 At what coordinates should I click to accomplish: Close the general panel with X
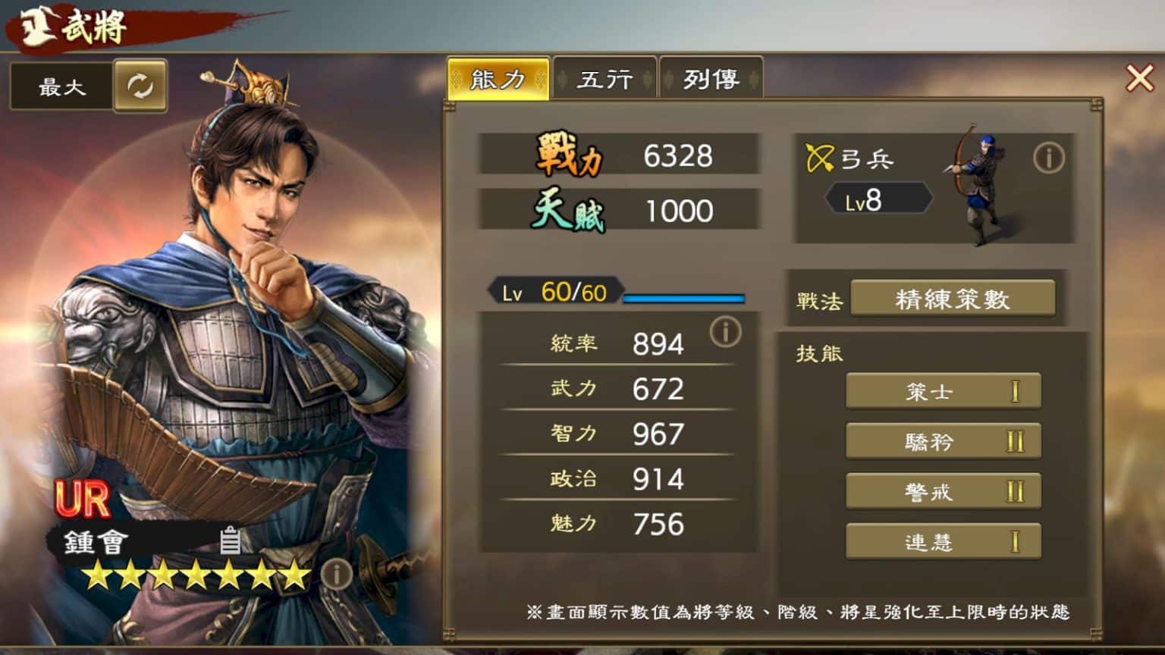click(1139, 77)
